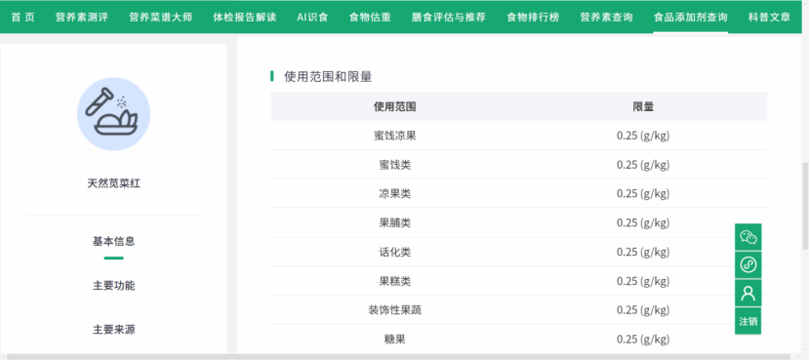Switch to 营养素测评 tab
The image size is (810, 360).
[x=82, y=17]
